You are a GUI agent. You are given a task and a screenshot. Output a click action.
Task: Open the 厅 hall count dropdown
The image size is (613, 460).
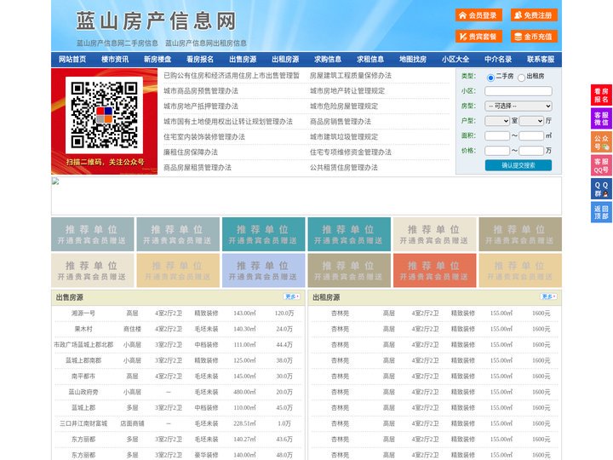(531, 121)
